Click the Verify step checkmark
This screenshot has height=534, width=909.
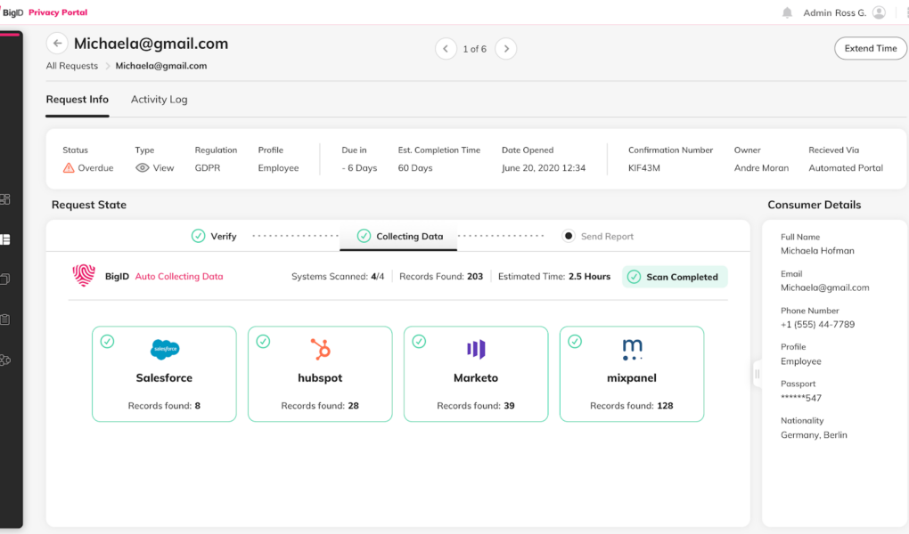[x=198, y=236]
